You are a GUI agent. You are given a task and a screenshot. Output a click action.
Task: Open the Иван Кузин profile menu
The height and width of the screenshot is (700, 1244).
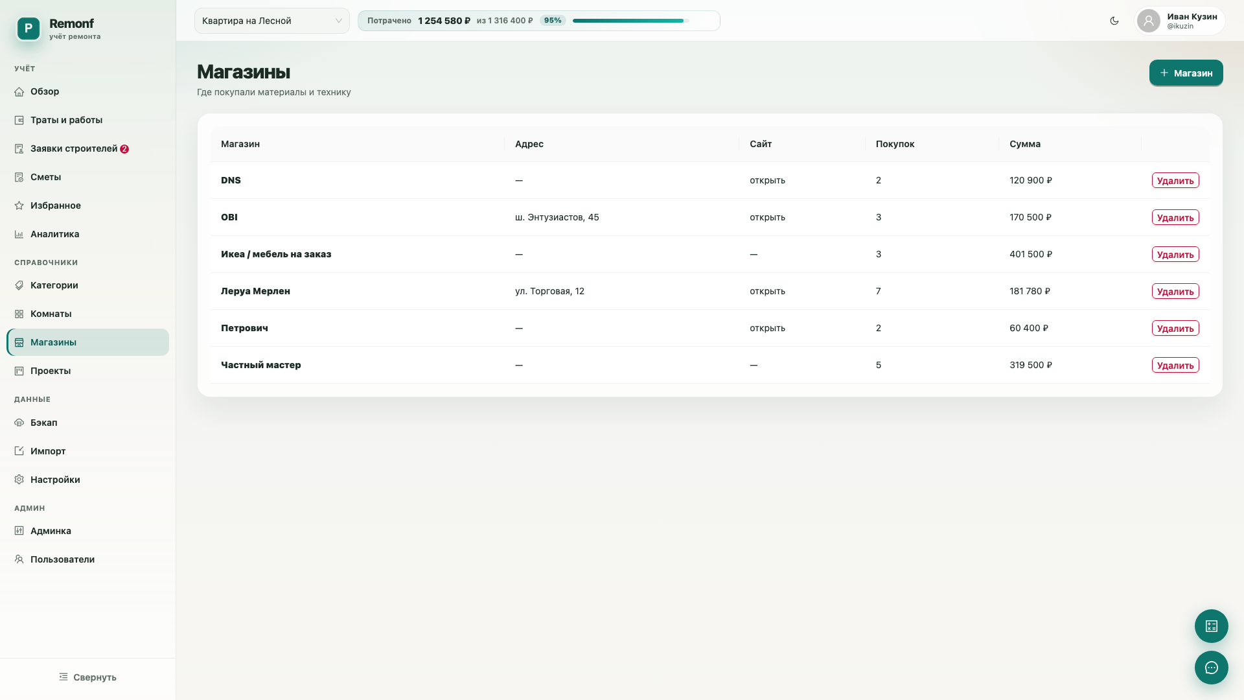1180,21
